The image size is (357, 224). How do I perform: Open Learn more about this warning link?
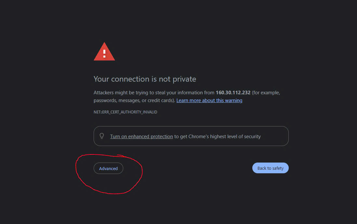(209, 100)
